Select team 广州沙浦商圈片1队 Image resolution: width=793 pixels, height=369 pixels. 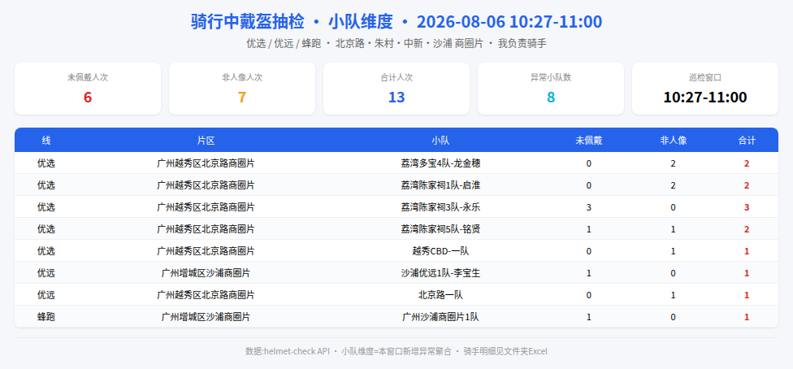tap(440, 317)
